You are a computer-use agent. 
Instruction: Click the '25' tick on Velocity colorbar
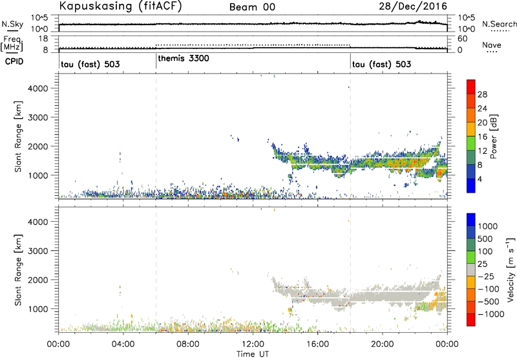coord(483,264)
